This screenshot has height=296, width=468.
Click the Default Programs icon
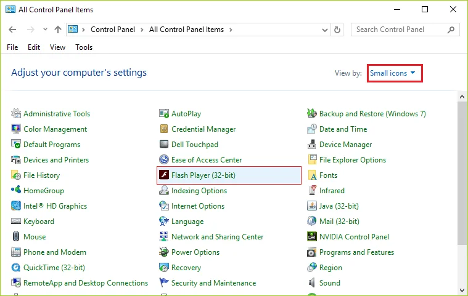(16, 145)
